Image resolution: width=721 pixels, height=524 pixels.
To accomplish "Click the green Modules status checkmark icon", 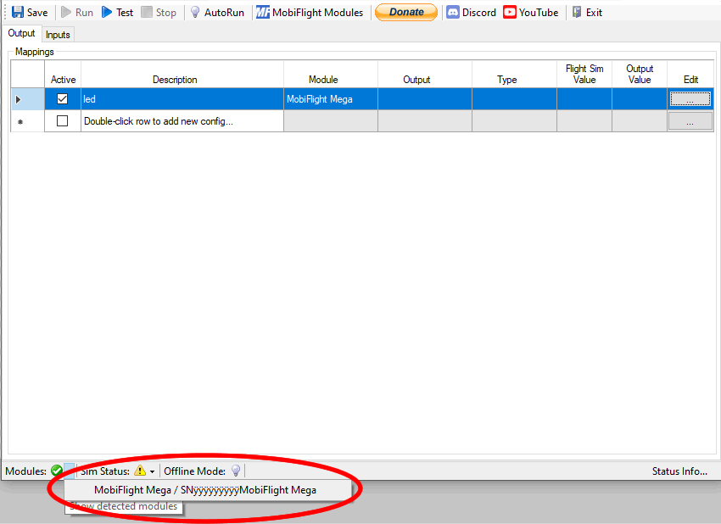I will point(57,471).
